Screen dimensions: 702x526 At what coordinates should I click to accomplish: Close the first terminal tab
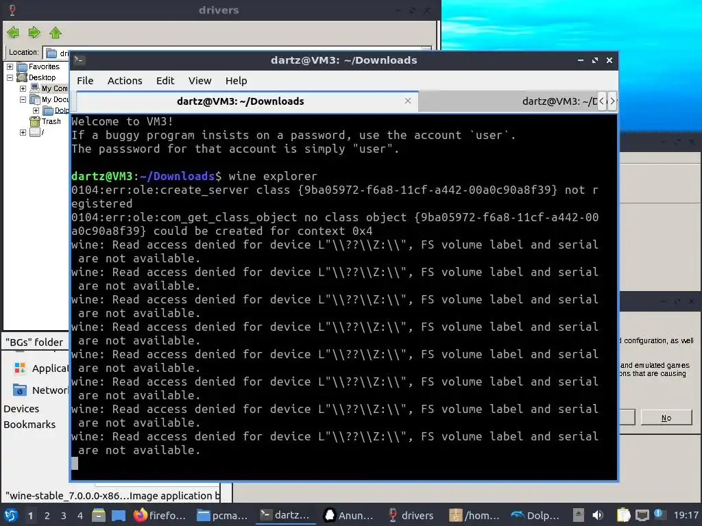click(408, 101)
